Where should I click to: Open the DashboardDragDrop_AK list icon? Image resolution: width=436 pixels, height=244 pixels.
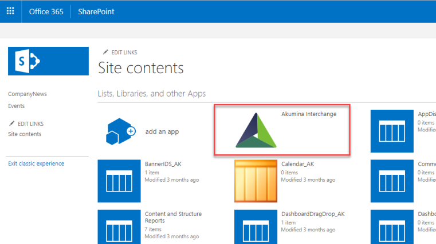coord(256,226)
